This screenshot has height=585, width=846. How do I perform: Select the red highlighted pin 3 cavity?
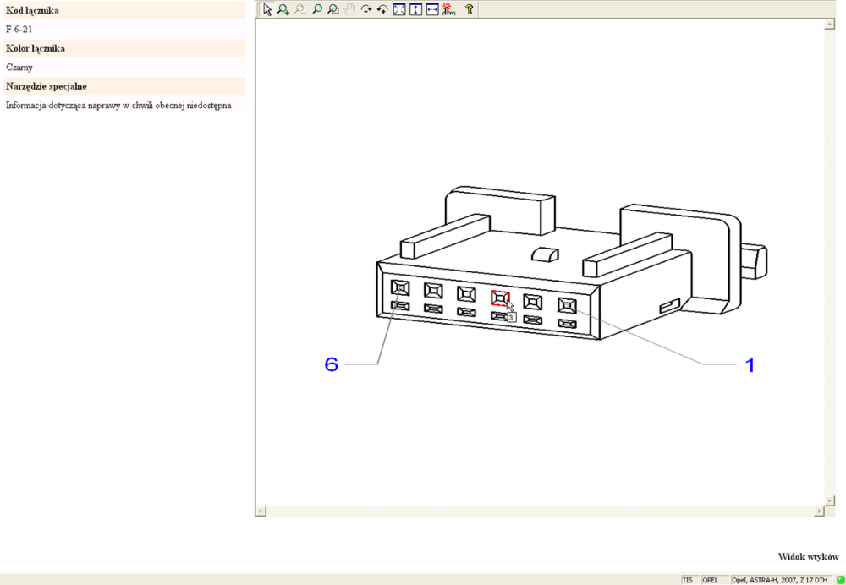(499, 298)
